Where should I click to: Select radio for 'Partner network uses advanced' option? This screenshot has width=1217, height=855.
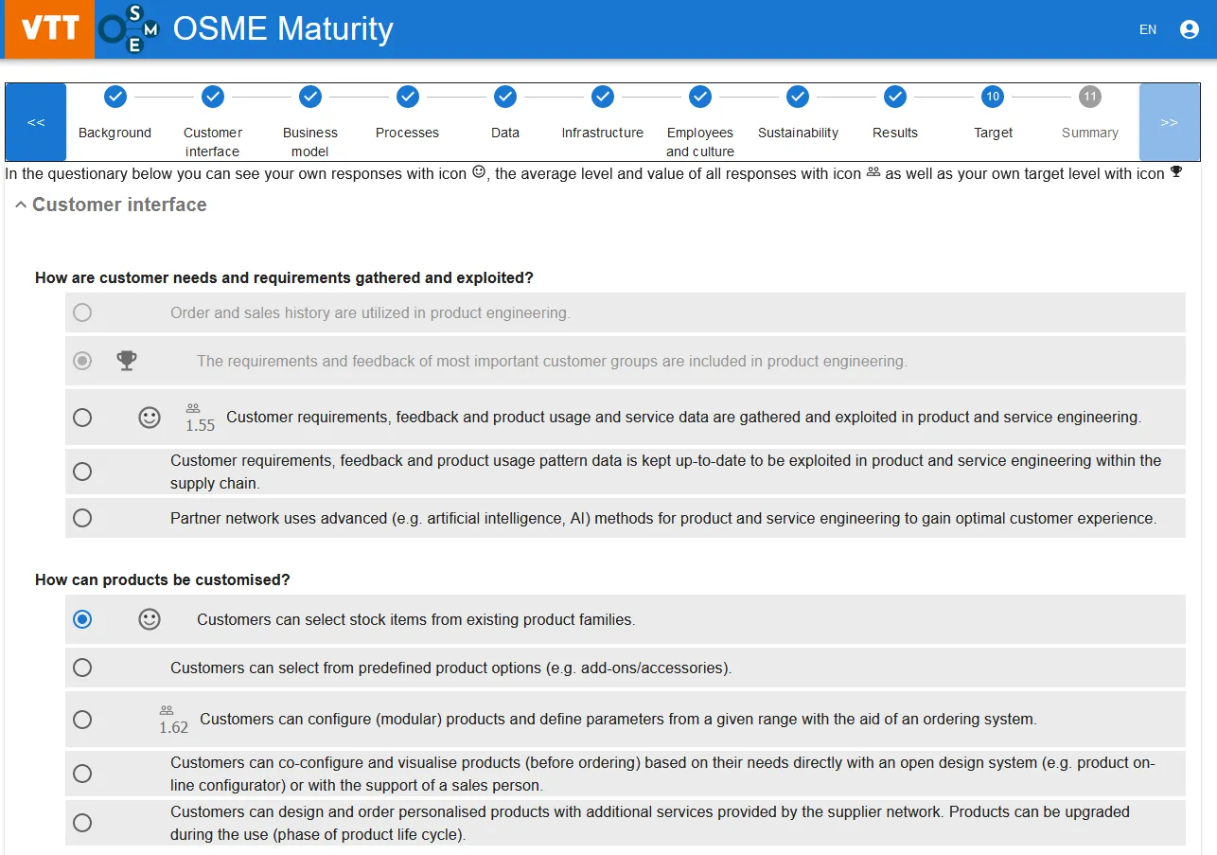click(82, 518)
